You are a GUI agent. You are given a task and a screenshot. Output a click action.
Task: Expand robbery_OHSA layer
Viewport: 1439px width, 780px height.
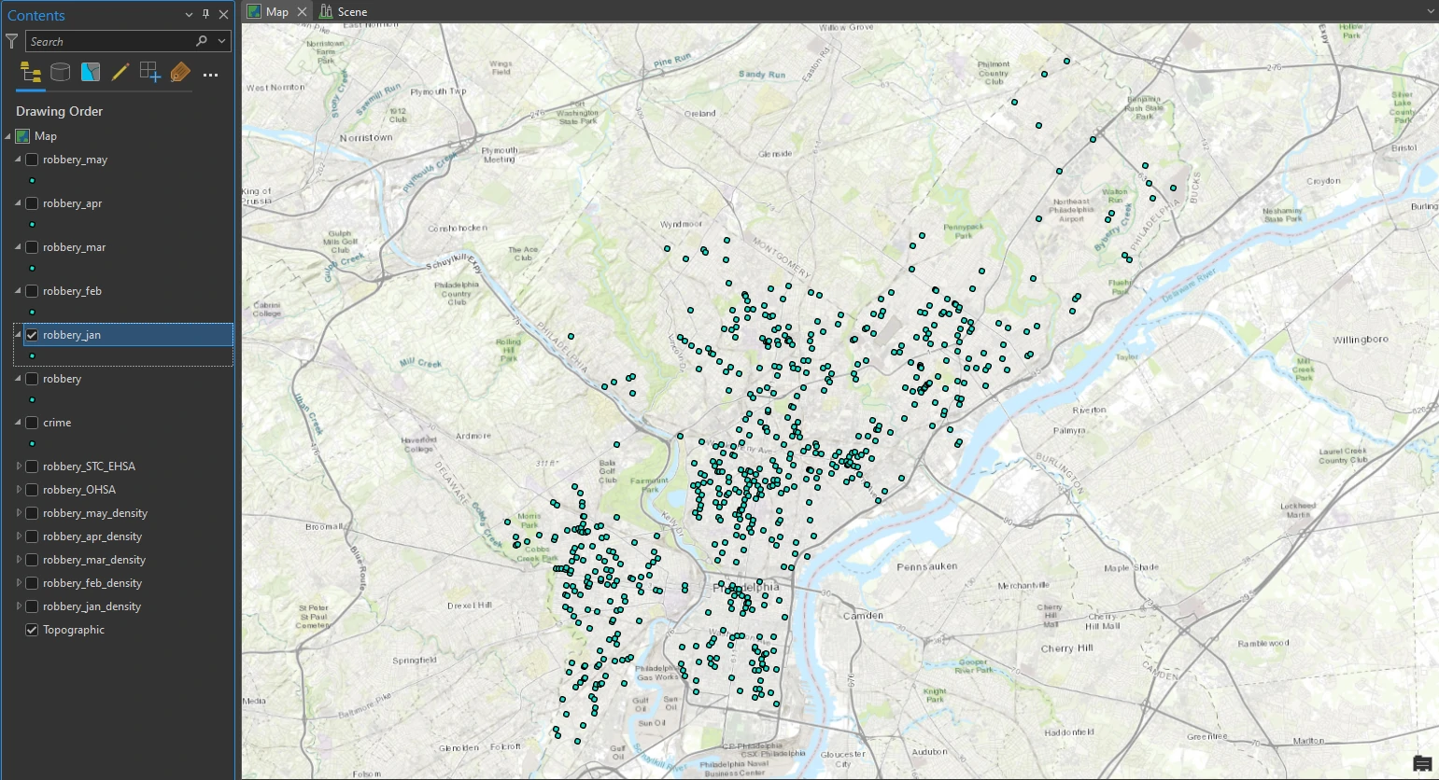[18, 490]
